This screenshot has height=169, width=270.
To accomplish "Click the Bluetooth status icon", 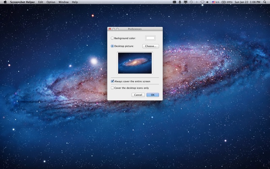I will (x=197, y=2).
